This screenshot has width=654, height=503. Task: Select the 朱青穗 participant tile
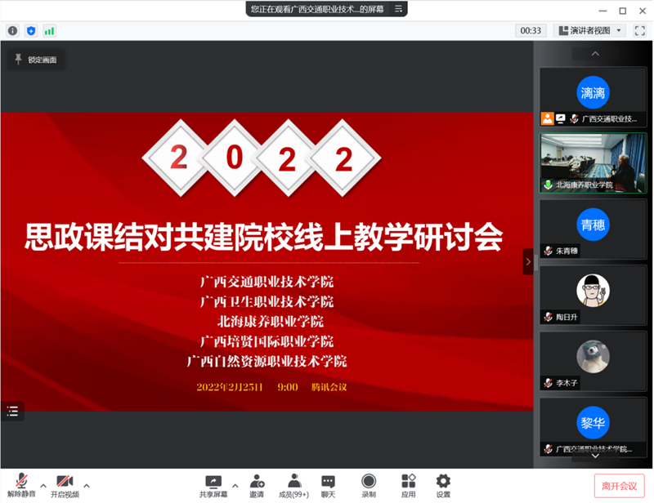coord(594,229)
